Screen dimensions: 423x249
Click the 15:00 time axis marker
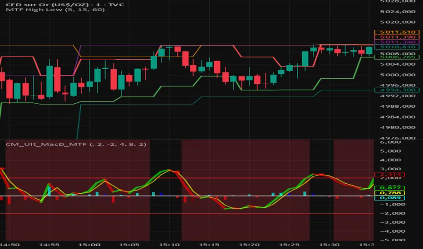click(x=89, y=245)
